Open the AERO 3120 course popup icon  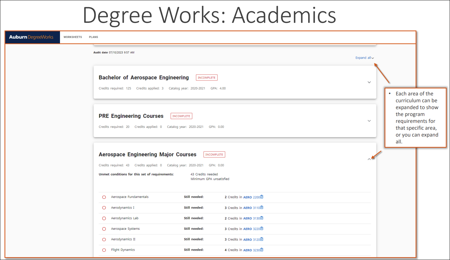(x=262, y=239)
